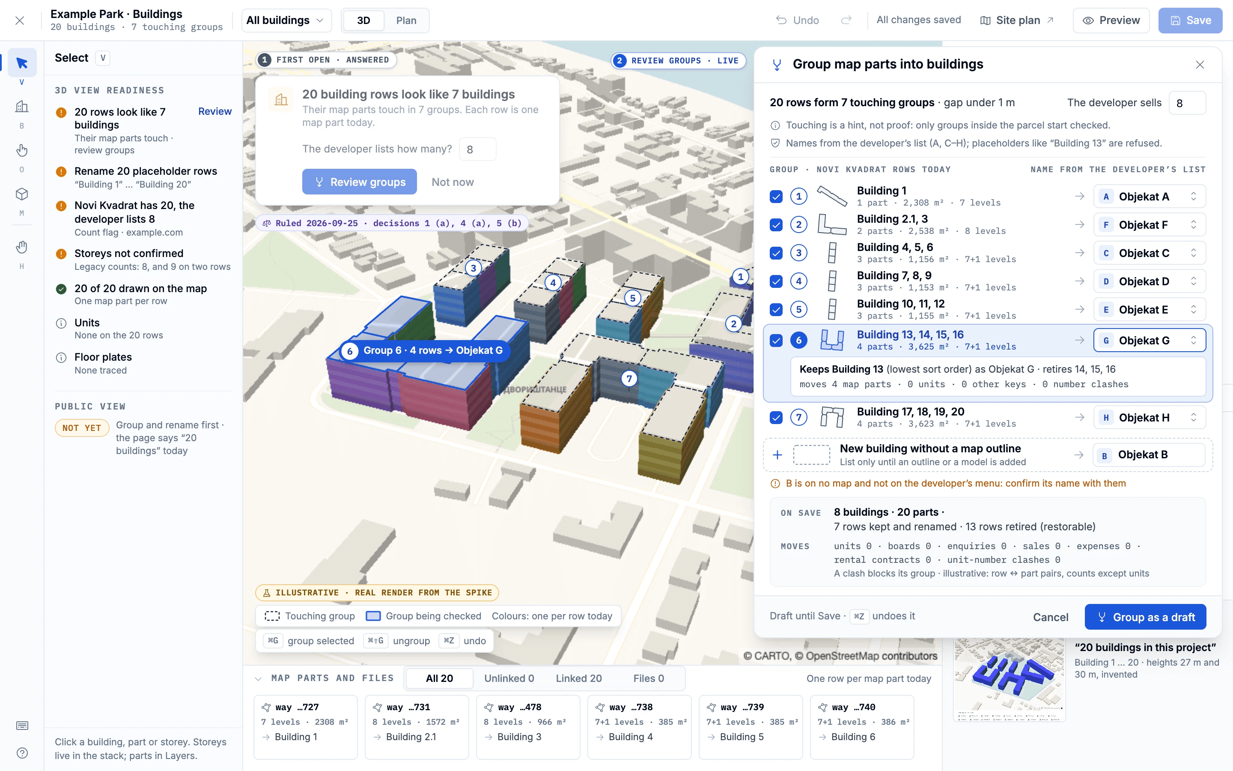This screenshot has height=771, width=1233.
Task: Pick the pointing-hand tool labeled O
Action: [22, 150]
